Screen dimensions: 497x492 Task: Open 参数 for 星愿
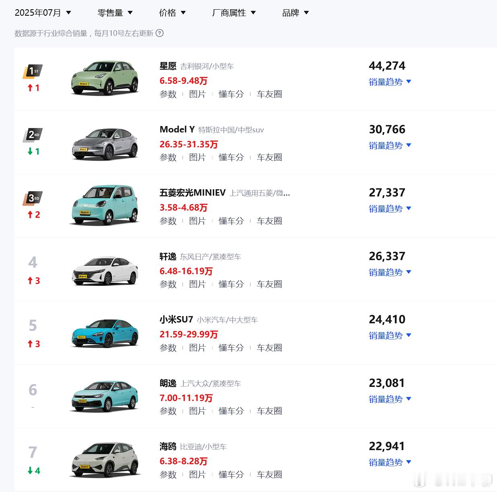click(x=168, y=94)
